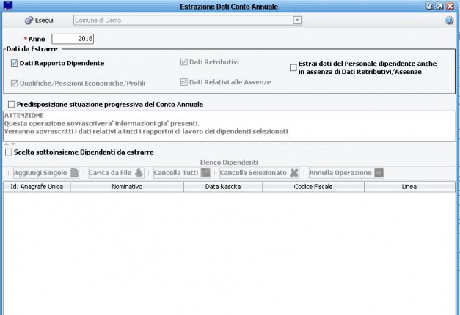
Task: Sort by Data Nascita column header
Action: tap(223, 187)
